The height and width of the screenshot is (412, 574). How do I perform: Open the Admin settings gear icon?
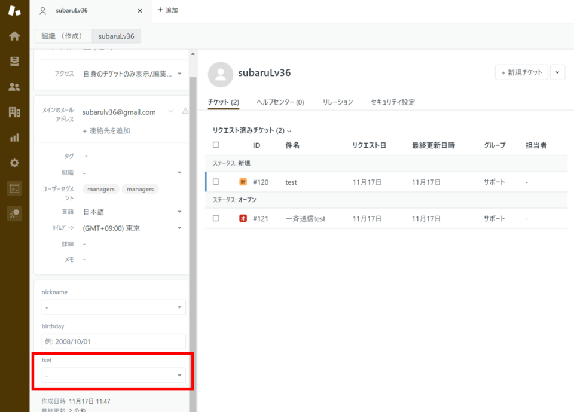pos(14,163)
